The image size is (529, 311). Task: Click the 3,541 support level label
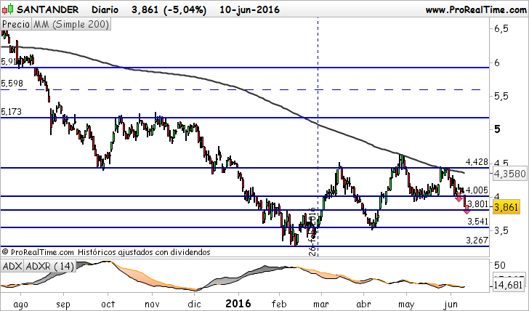click(477, 222)
